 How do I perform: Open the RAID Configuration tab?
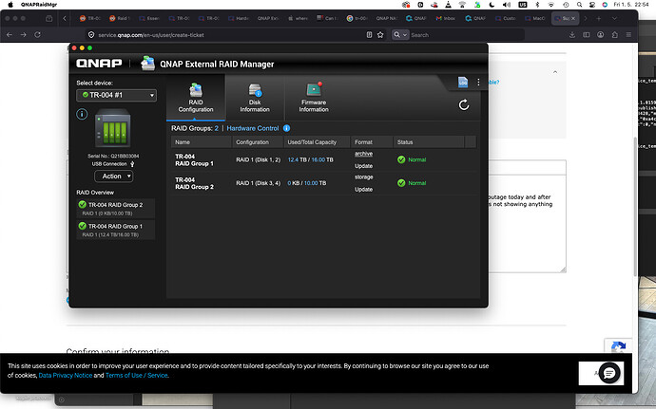click(x=196, y=98)
